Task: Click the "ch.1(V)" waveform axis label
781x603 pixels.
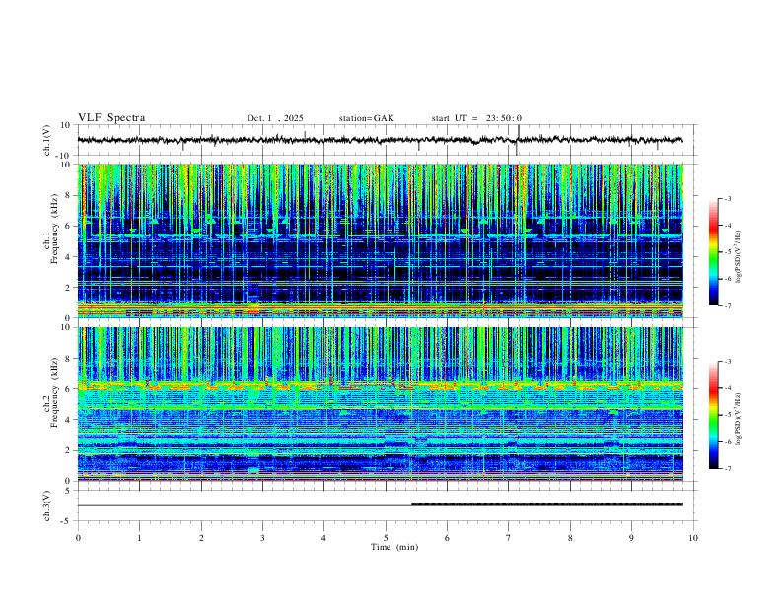Action: coord(47,140)
